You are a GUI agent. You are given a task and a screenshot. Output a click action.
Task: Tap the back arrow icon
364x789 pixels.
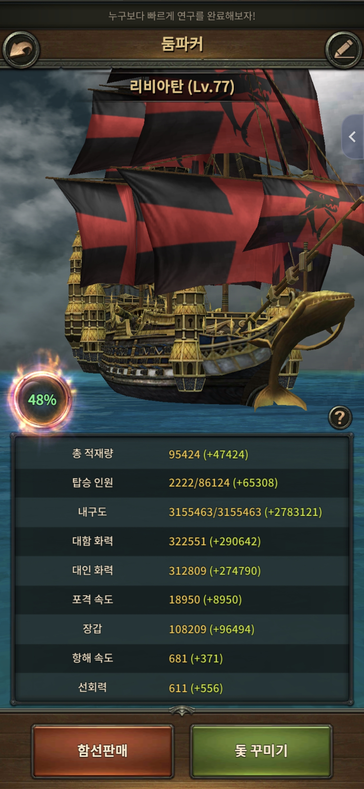coord(21,50)
